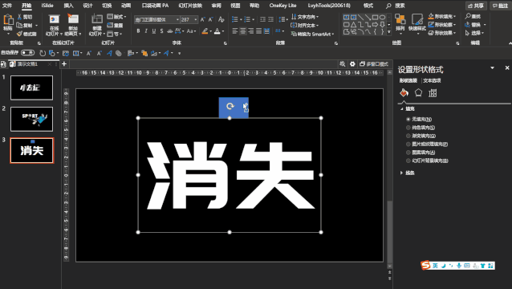Click the New Slide (新建幻灯片) icon
The width and height of the screenshot is (512, 289).
point(97,19)
